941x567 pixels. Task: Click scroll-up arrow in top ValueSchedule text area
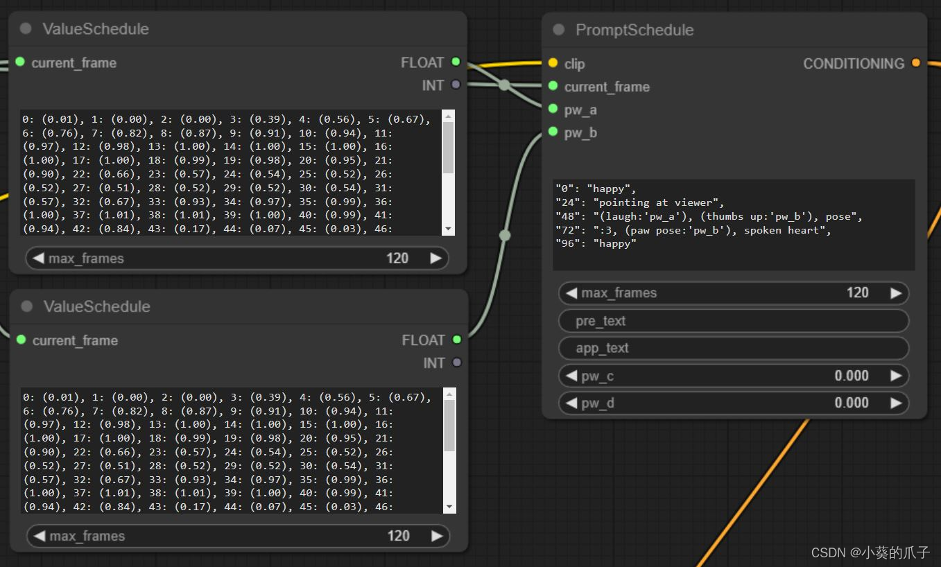click(449, 116)
